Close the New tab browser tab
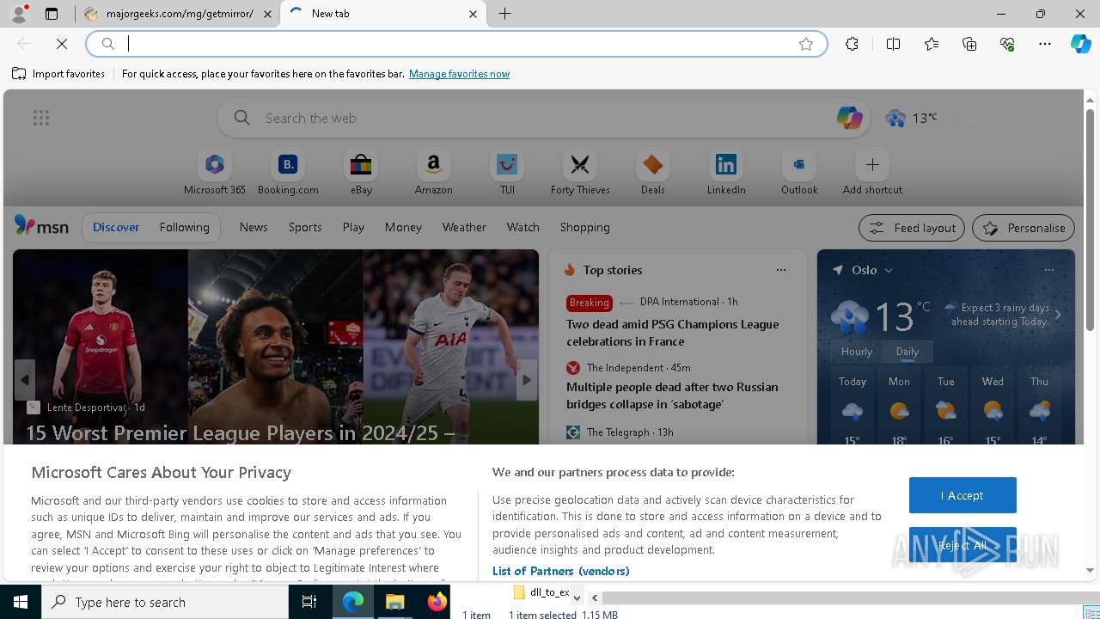The image size is (1100, 619). (473, 14)
